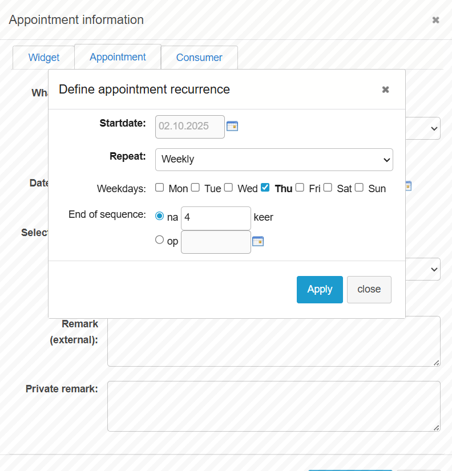
Task: Open calendar icon beside the 'op' end date
Action: coord(258,241)
